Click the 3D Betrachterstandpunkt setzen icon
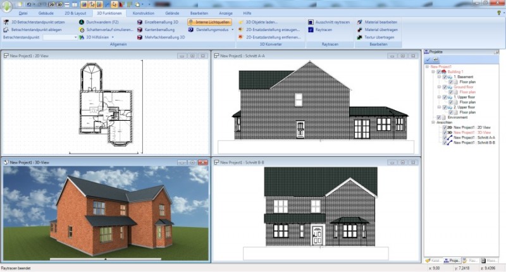This screenshot has height=272, width=506. (x=6, y=22)
